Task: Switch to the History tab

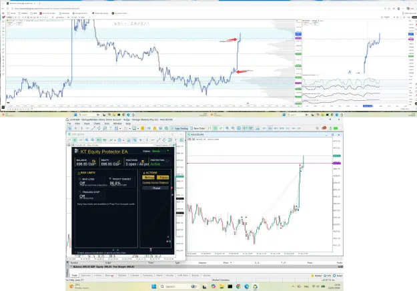Action: pos(97,275)
